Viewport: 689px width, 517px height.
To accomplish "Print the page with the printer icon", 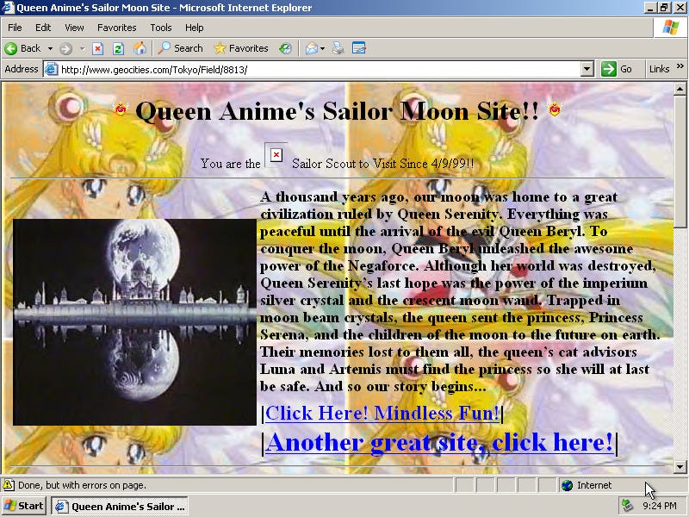I will [338, 48].
